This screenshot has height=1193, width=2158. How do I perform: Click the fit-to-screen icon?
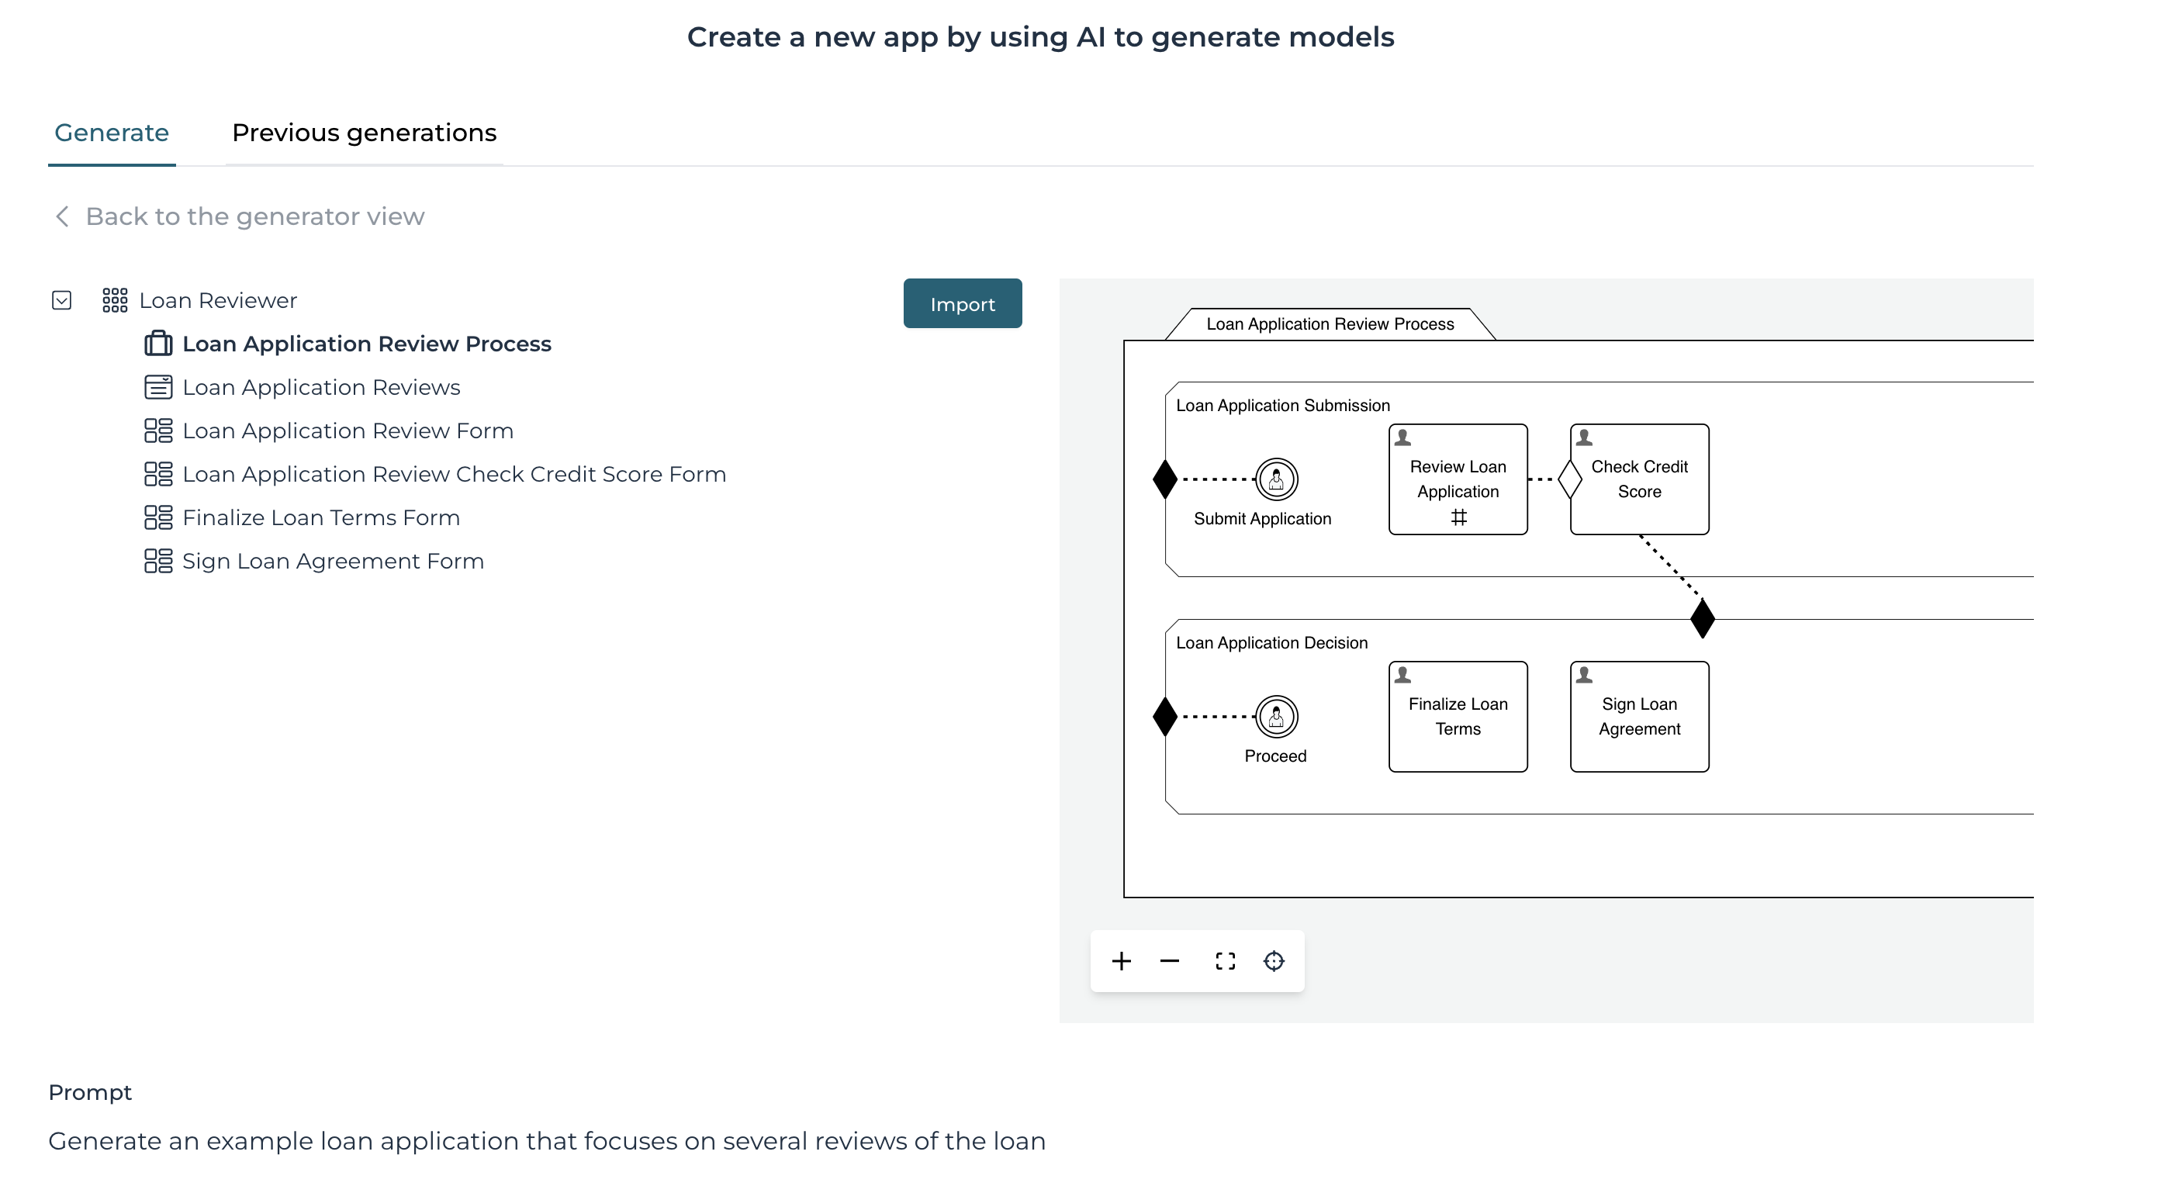point(1225,961)
